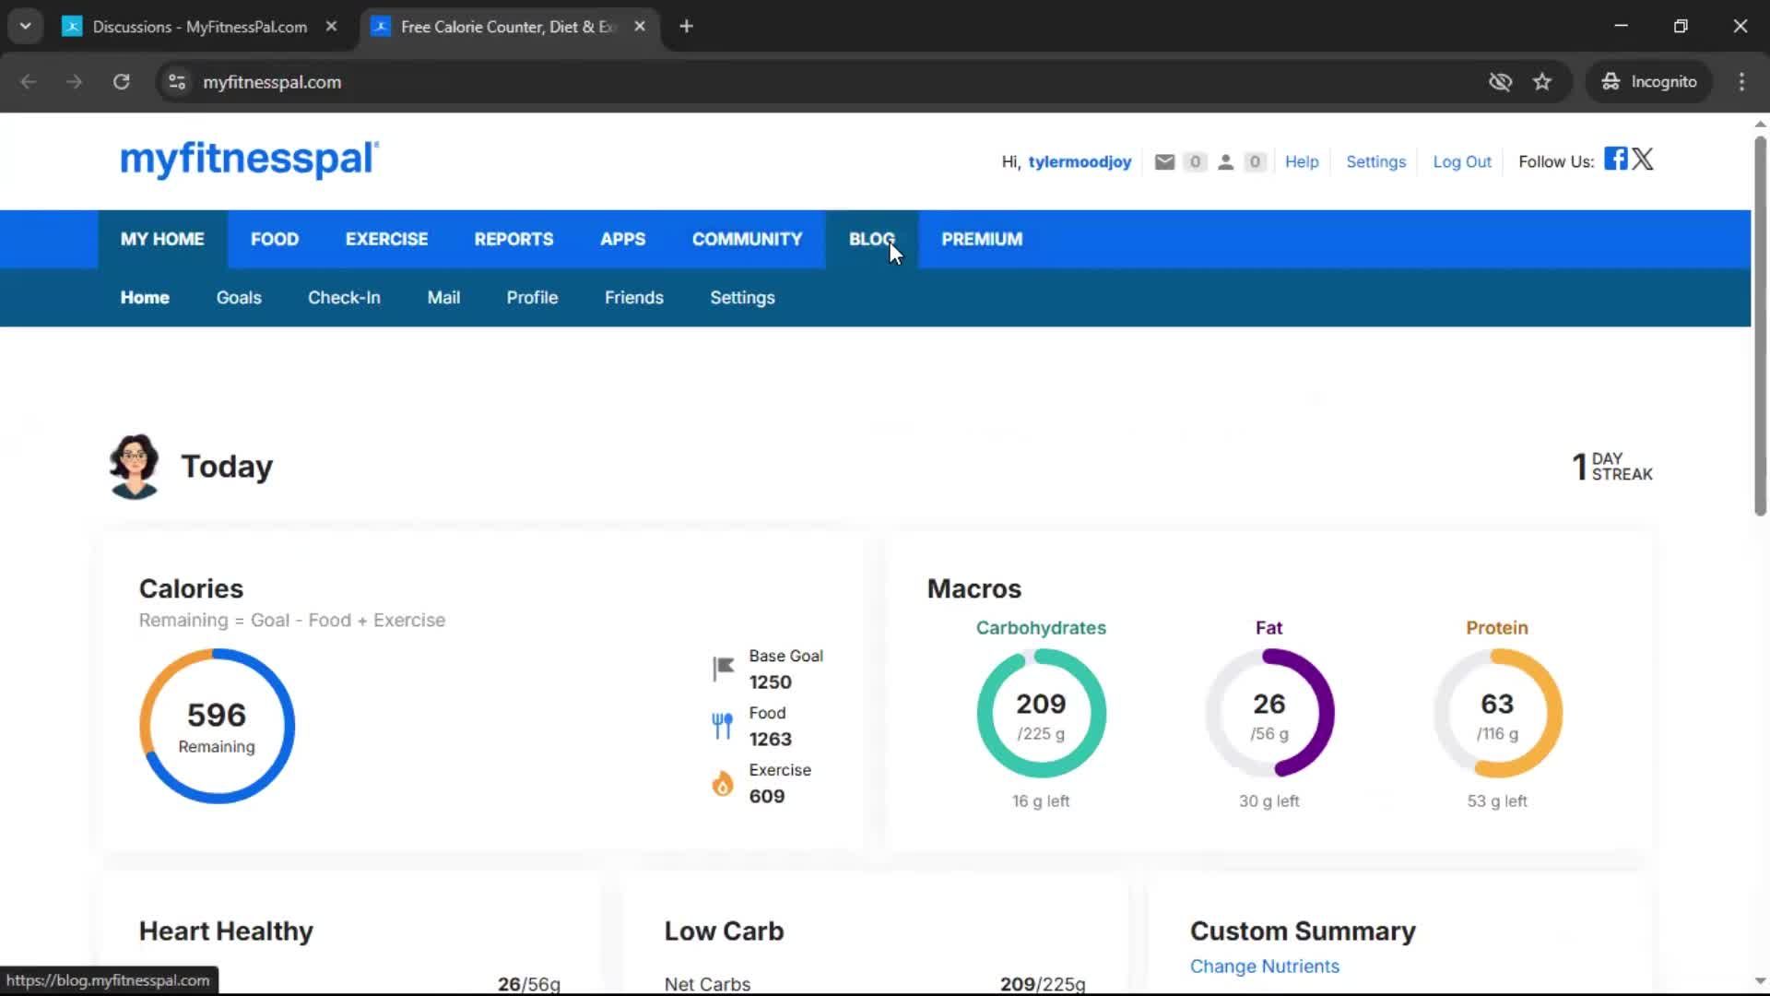Open the PREMIUM menu item
This screenshot has height=996, width=1770.
[x=982, y=240]
